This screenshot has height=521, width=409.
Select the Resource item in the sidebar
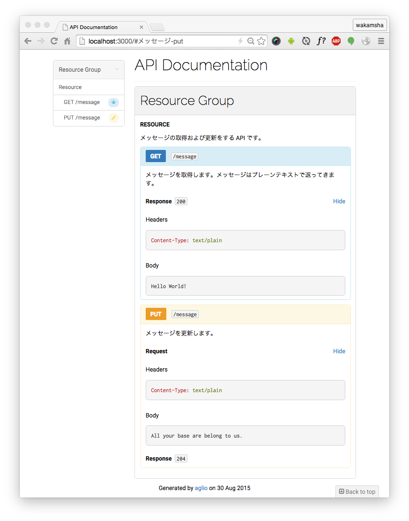click(70, 87)
